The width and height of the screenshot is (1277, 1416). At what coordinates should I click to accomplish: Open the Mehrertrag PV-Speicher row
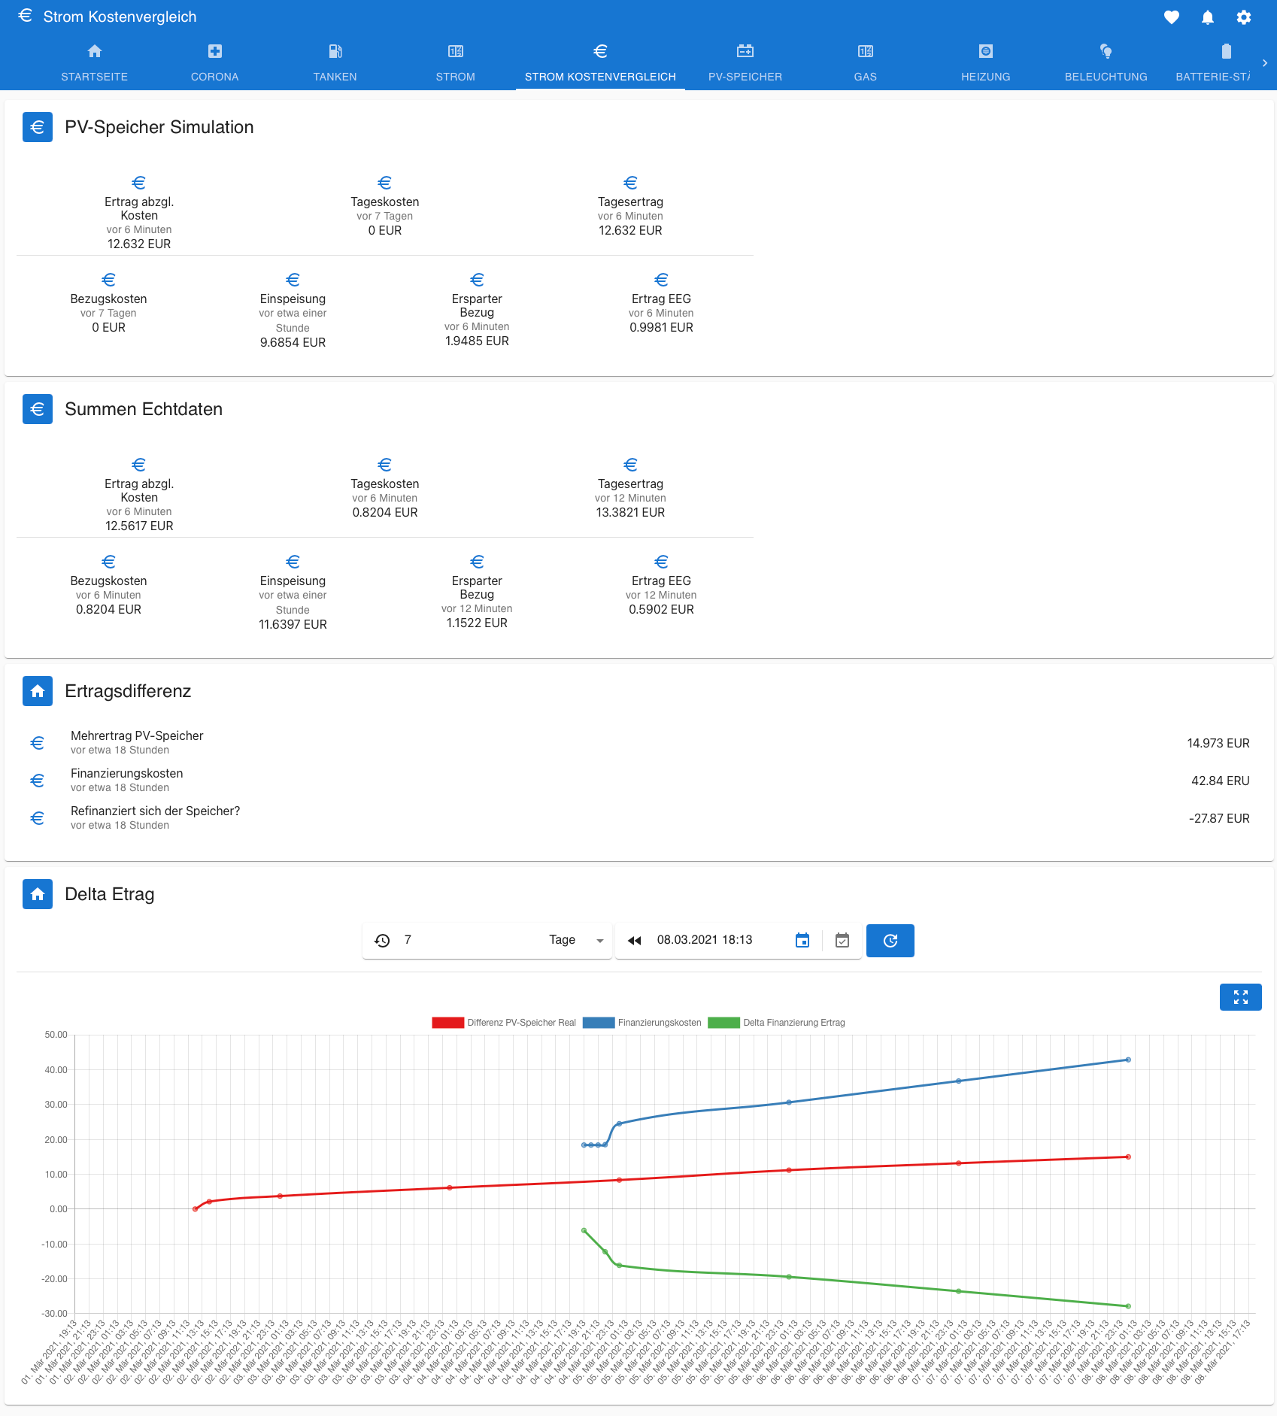tap(639, 743)
